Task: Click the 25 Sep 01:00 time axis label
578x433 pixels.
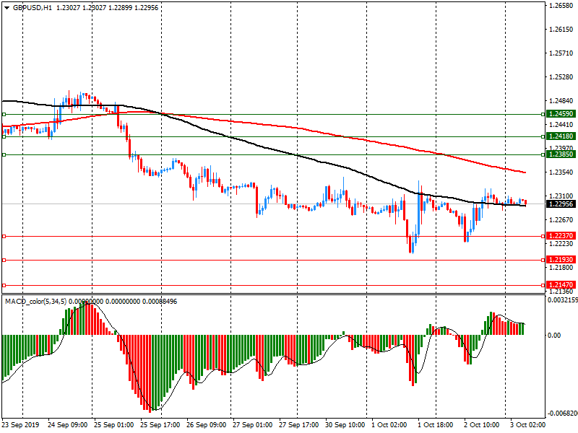Action: pyautogui.click(x=114, y=425)
